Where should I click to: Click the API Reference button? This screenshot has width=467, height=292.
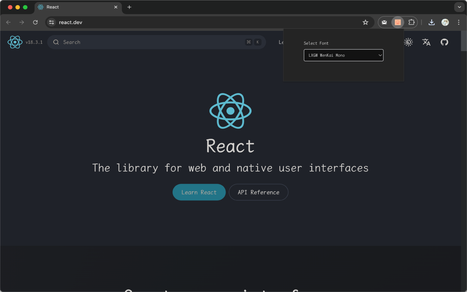tap(258, 192)
